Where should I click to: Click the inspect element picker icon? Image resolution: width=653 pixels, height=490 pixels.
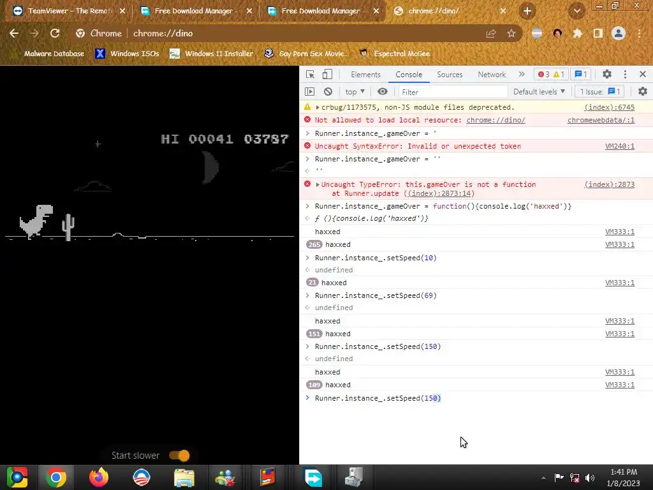[x=310, y=75]
